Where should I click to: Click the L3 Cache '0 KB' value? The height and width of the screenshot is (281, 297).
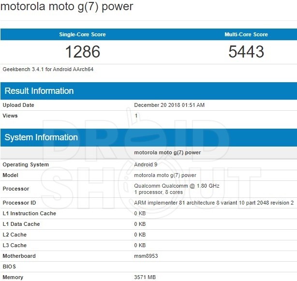(x=140, y=245)
